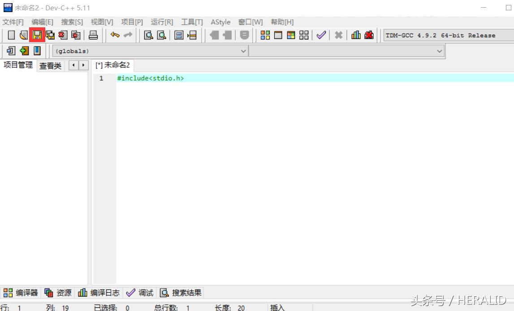The width and height of the screenshot is (514, 311).
Task: Click the 长度: 20 status entry
Action: coord(230,308)
